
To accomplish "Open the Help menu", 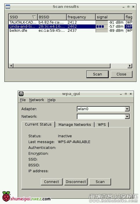I will [x=51, y=100].
